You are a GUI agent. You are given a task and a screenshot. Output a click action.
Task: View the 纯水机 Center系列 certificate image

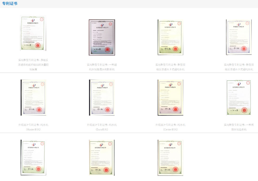click(170, 97)
